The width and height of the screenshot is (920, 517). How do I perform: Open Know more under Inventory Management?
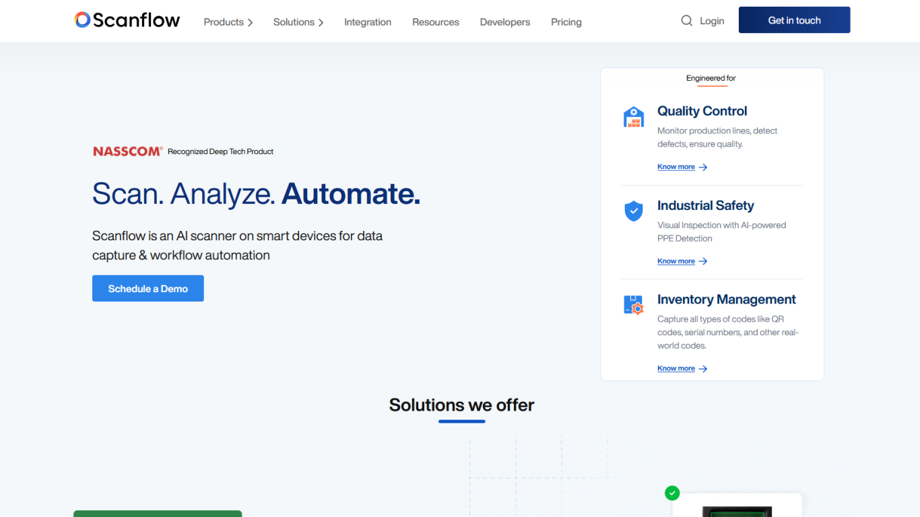(x=676, y=368)
